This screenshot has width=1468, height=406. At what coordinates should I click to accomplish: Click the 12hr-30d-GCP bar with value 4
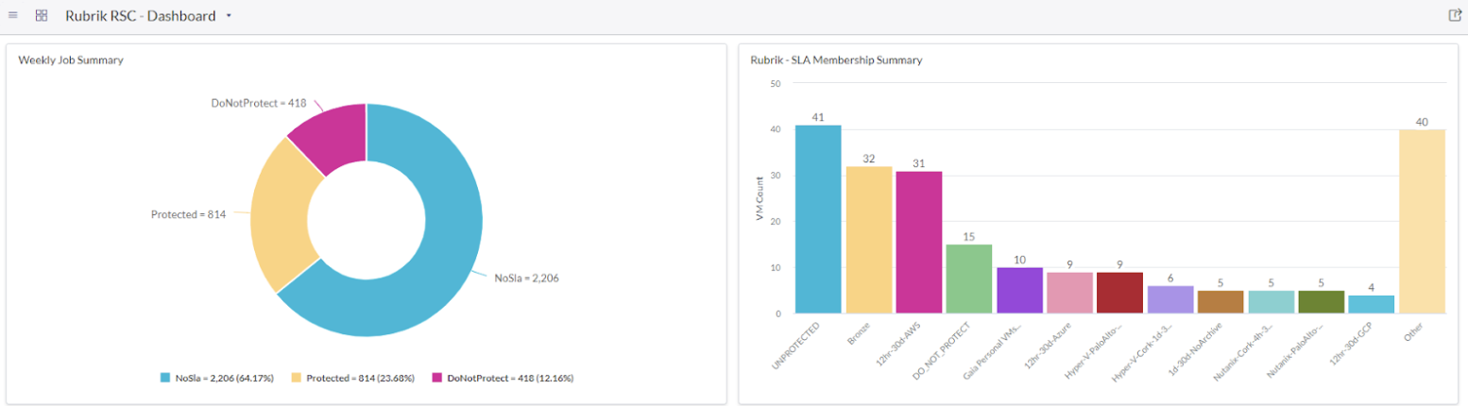coord(1372,304)
